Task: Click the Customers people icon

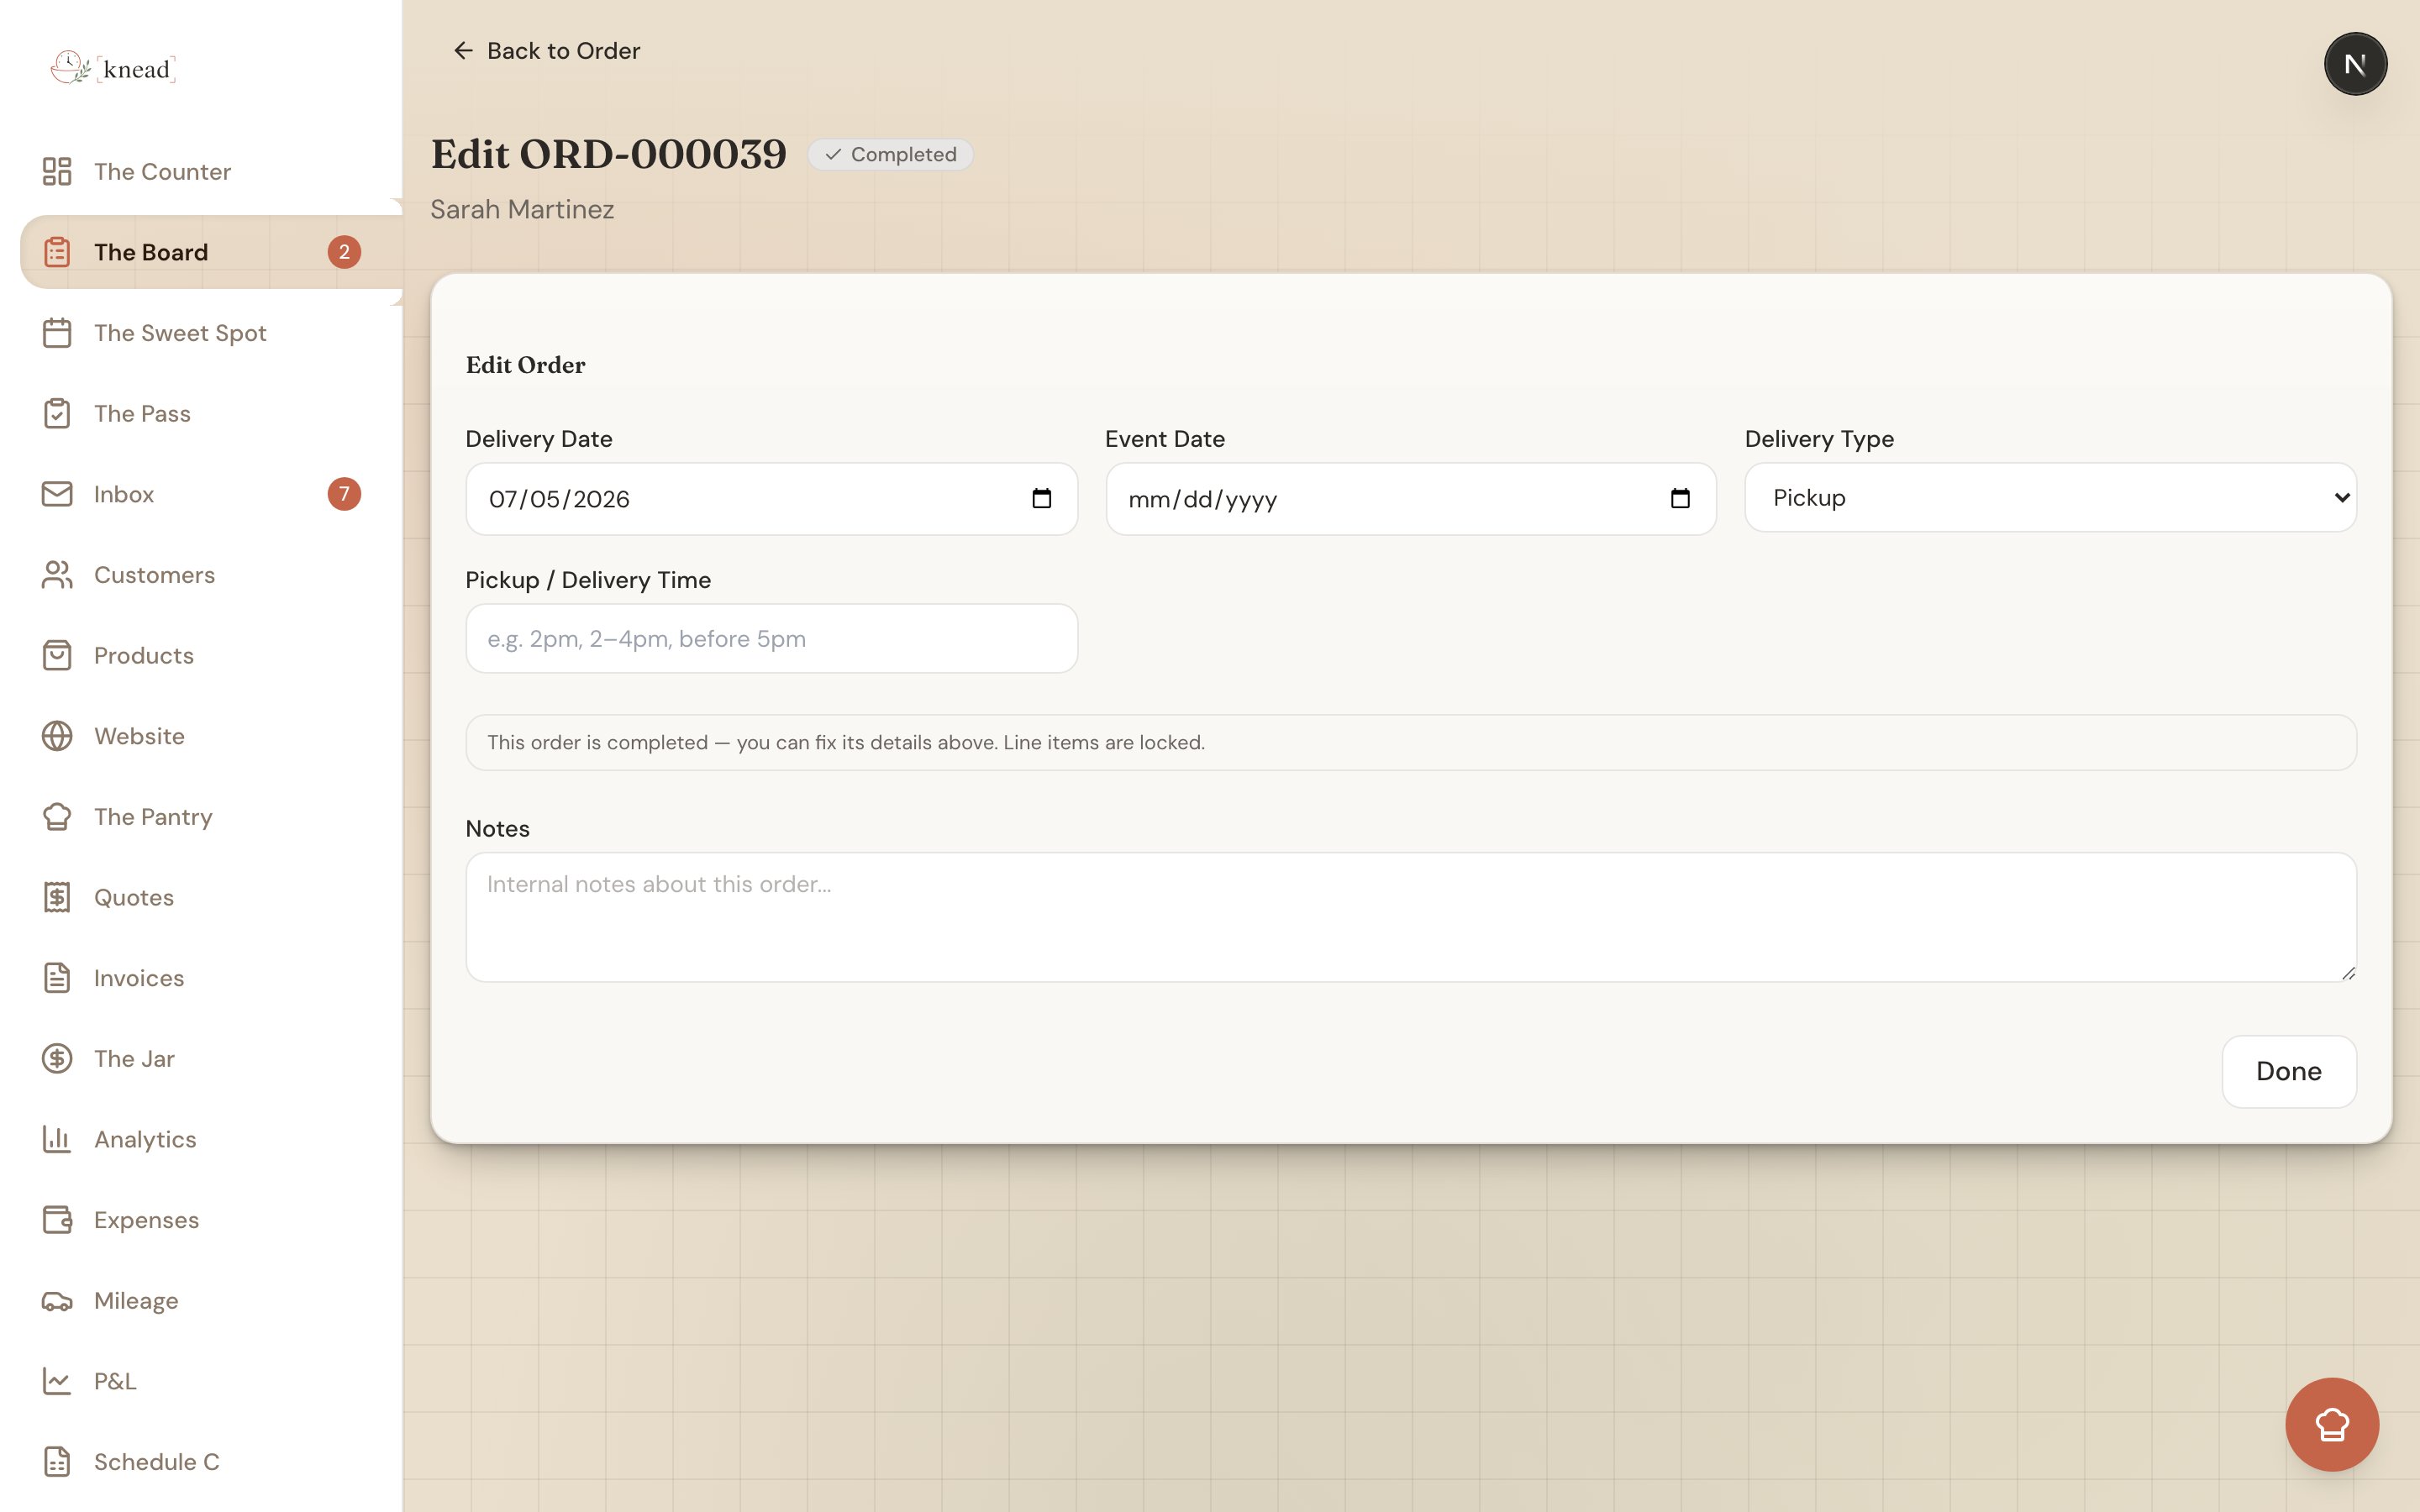Action: point(57,575)
